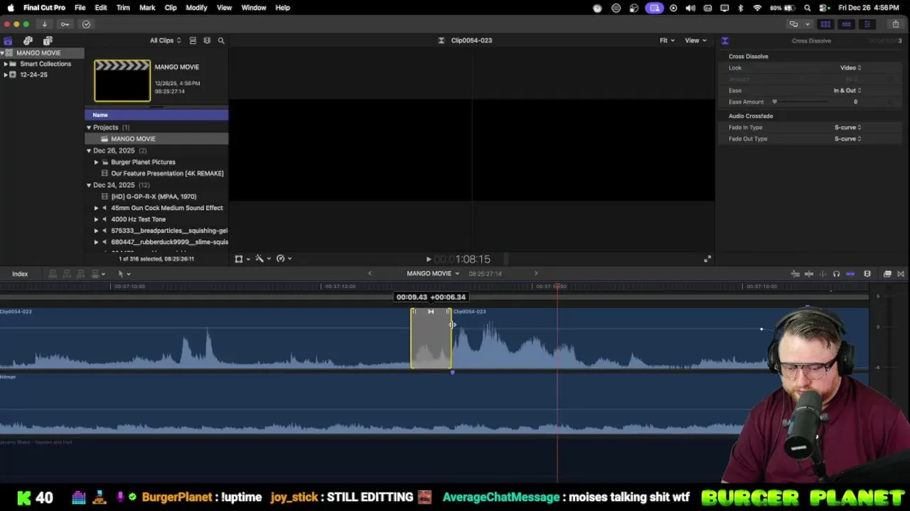This screenshot has width=910, height=511.
Task: Click the viewer play button
Action: 428,260
